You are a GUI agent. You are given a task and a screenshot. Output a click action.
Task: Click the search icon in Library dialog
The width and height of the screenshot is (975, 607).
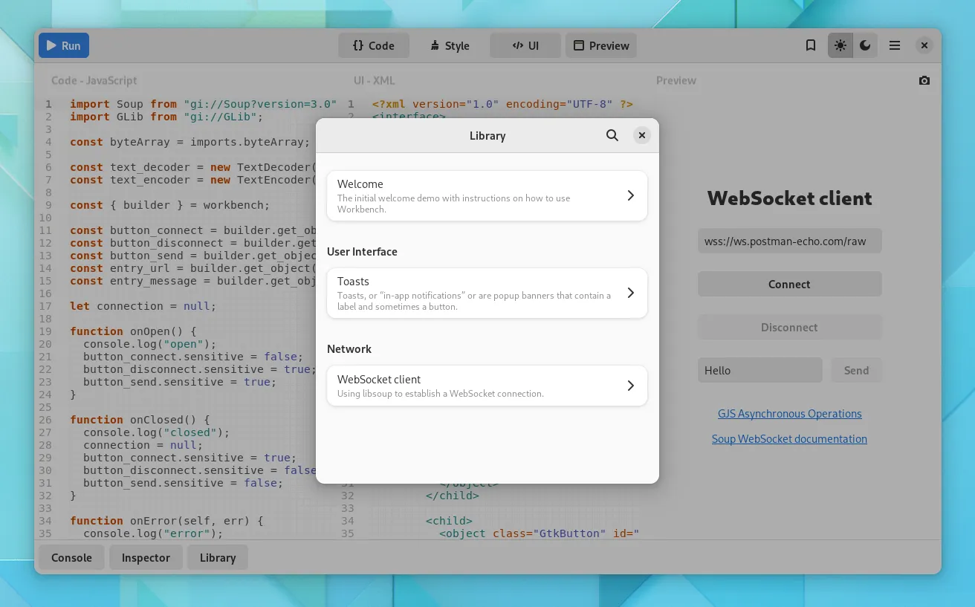tap(612, 135)
